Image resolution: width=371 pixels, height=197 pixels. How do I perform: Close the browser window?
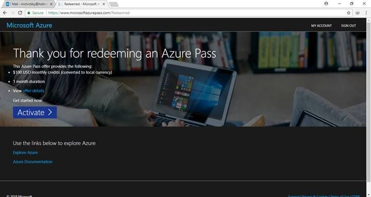(364, 4)
